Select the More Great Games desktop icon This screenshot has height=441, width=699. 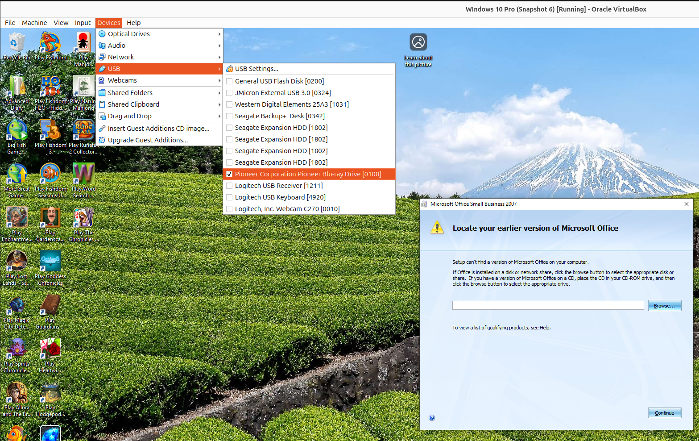coord(17,180)
